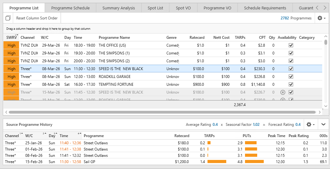Viewport: 330px width, 169px height.
Task: Click the copy windows icon beside Reset Column Sort Order
Action: [x=8, y=18]
